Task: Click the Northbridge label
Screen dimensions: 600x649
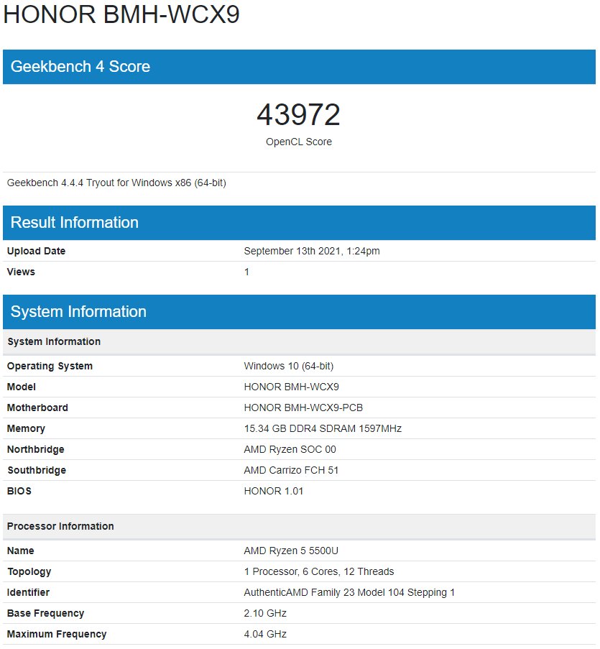Action: pyautogui.click(x=36, y=449)
